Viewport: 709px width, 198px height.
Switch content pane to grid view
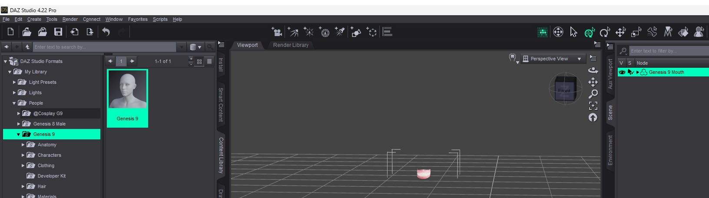pyautogui.click(x=199, y=61)
